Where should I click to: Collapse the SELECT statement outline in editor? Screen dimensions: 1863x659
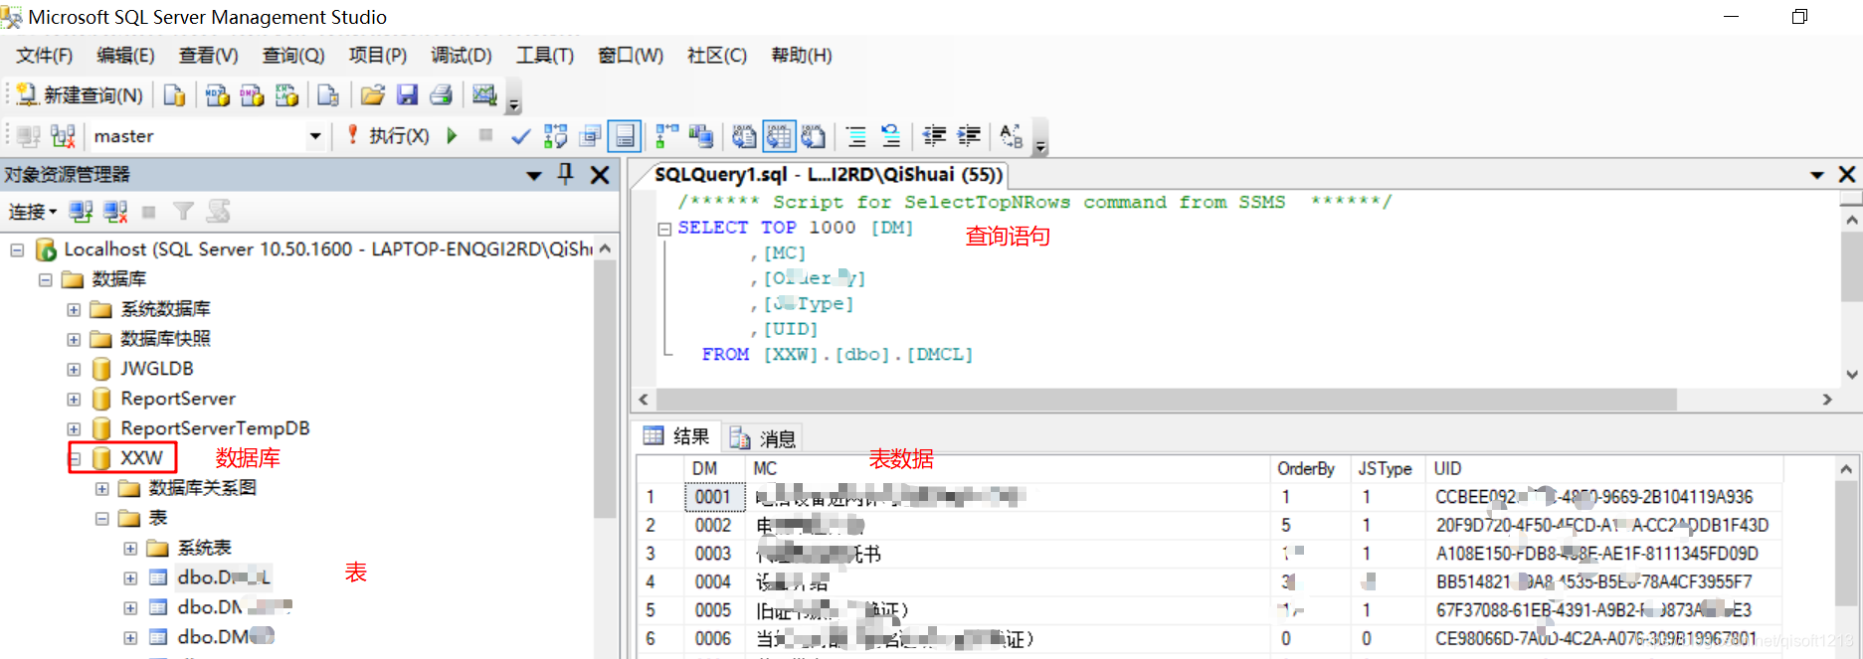coord(663,228)
